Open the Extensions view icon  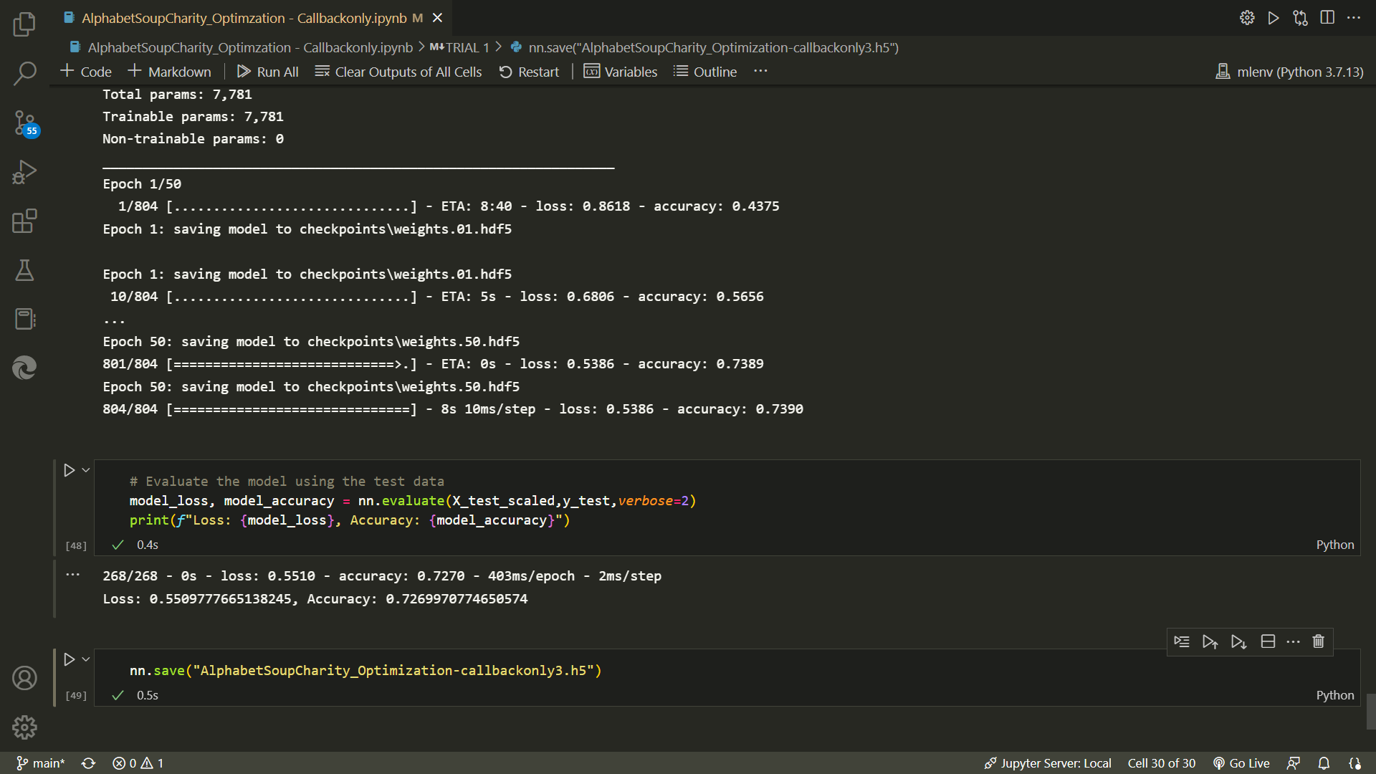(24, 221)
